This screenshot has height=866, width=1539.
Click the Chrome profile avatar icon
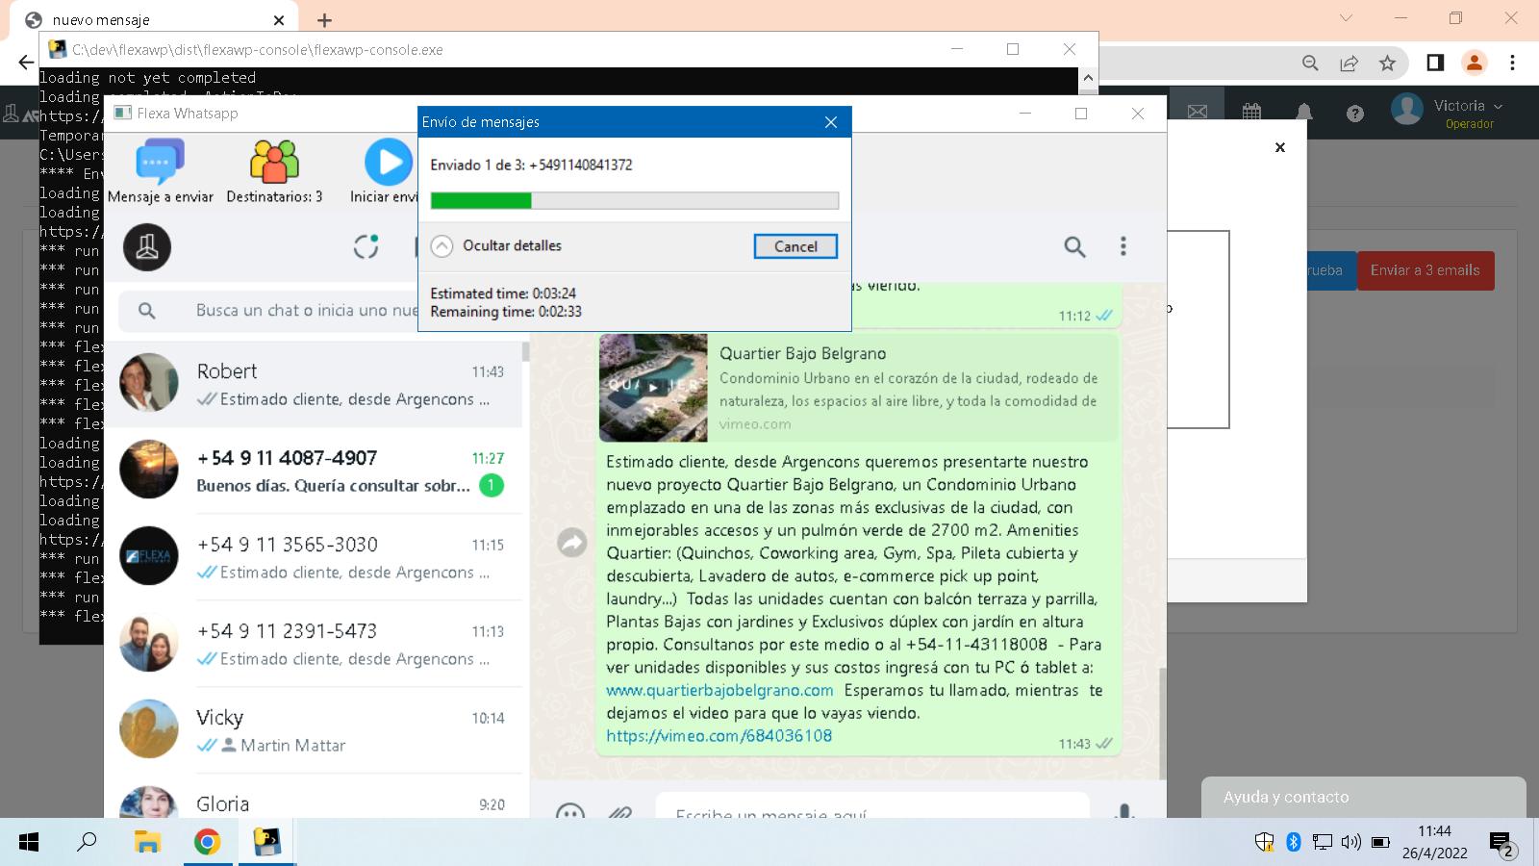[x=1474, y=63]
